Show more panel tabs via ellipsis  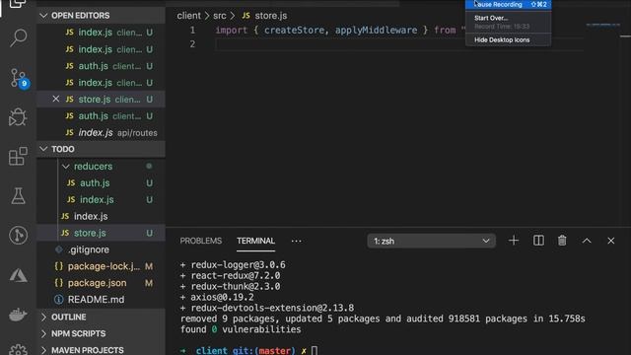click(x=296, y=241)
